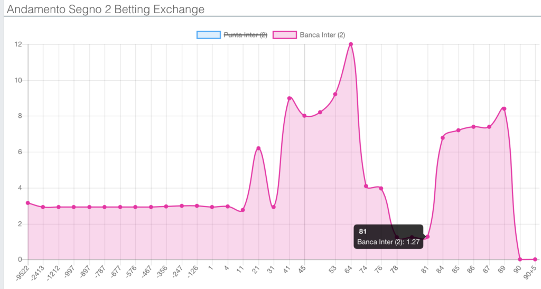541x289 pixels.
Task: Click the data point at minute 81
Action: point(427,237)
